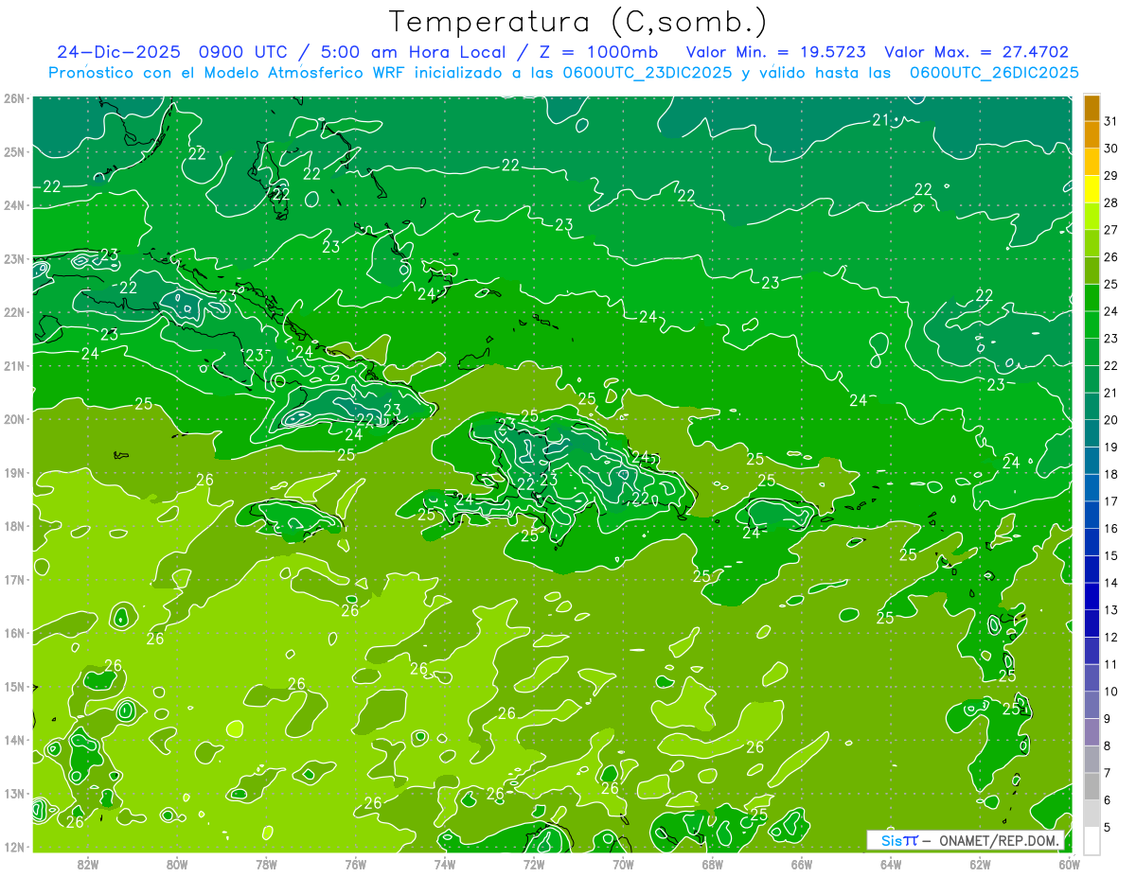Click latitude axis label 12N

pos(14,847)
